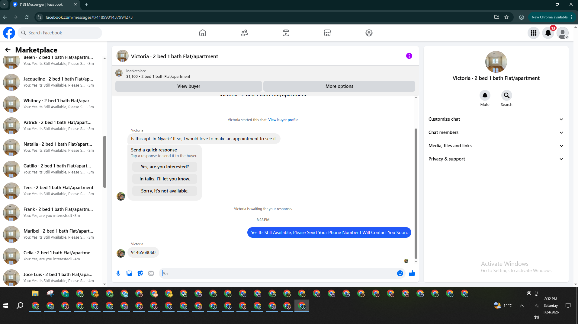Click the voice clip microphone icon

coord(118,273)
